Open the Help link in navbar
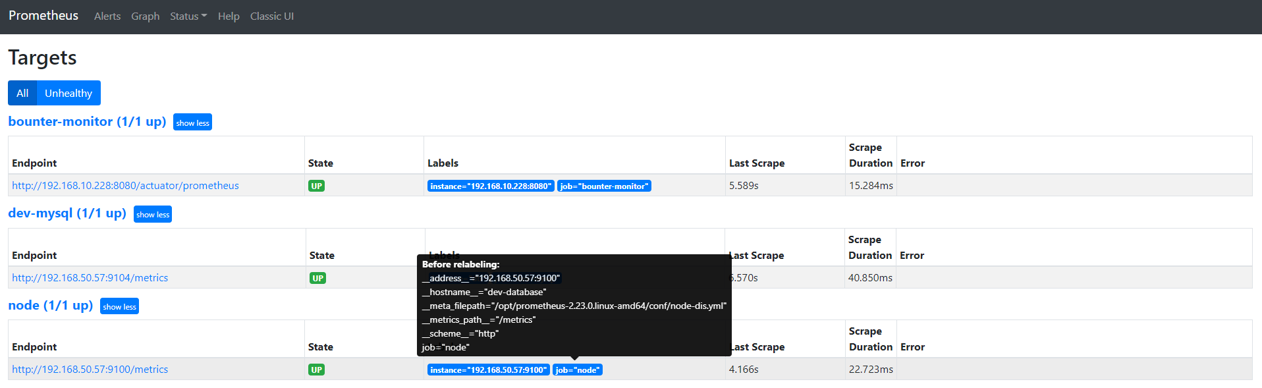The height and width of the screenshot is (388, 1262). pos(229,16)
